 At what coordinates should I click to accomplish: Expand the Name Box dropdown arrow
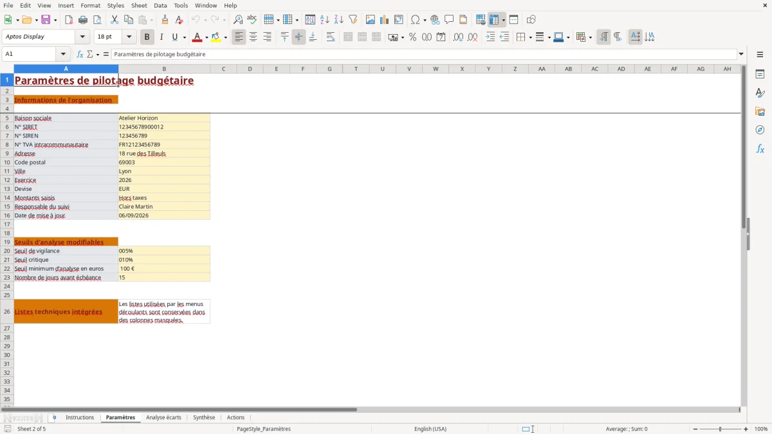pyautogui.click(x=63, y=54)
